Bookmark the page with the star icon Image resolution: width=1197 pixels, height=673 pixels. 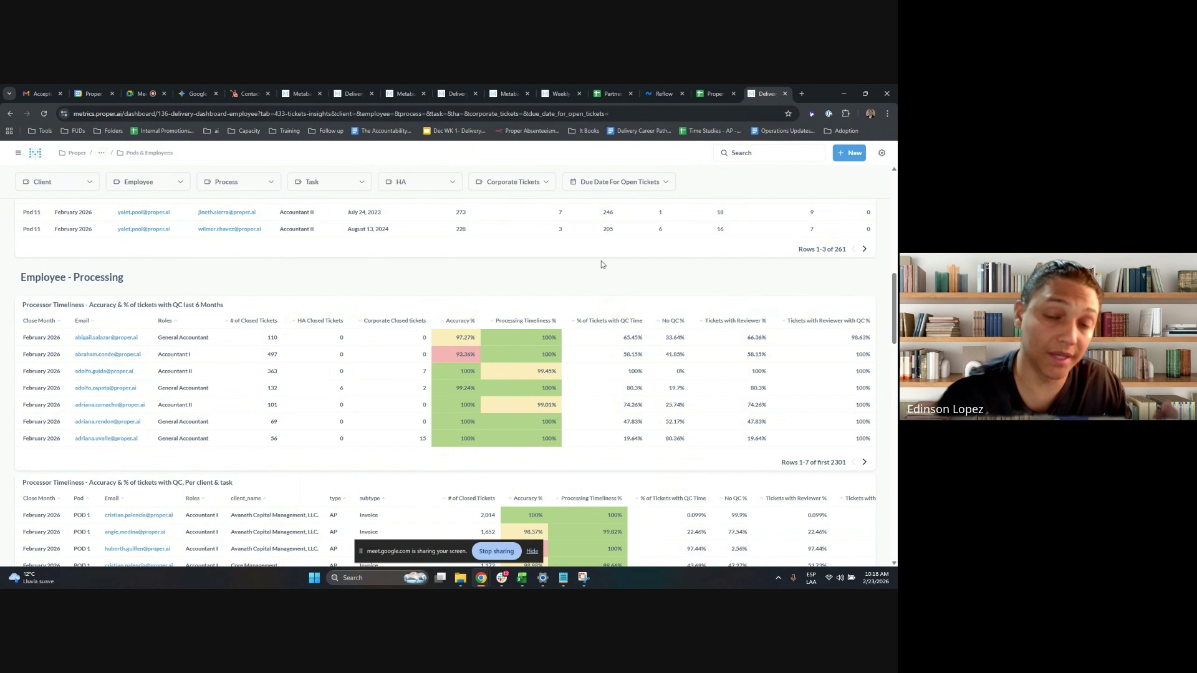click(x=788, y=113)
